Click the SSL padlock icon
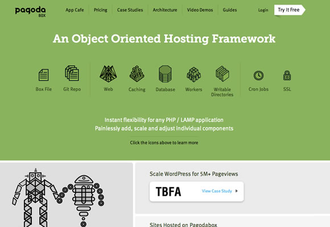 (x=287, y=75)
